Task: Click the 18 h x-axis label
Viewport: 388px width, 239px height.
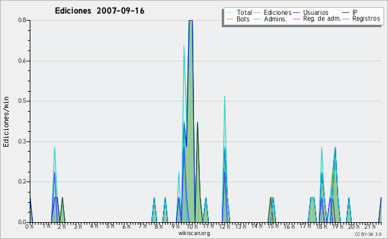Action: pyautogui.click(x=321, y=226)
